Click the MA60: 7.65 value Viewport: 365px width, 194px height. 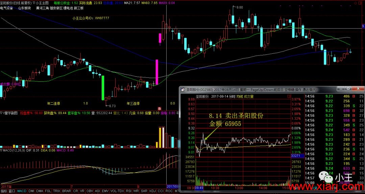click(x=149, y=3)
